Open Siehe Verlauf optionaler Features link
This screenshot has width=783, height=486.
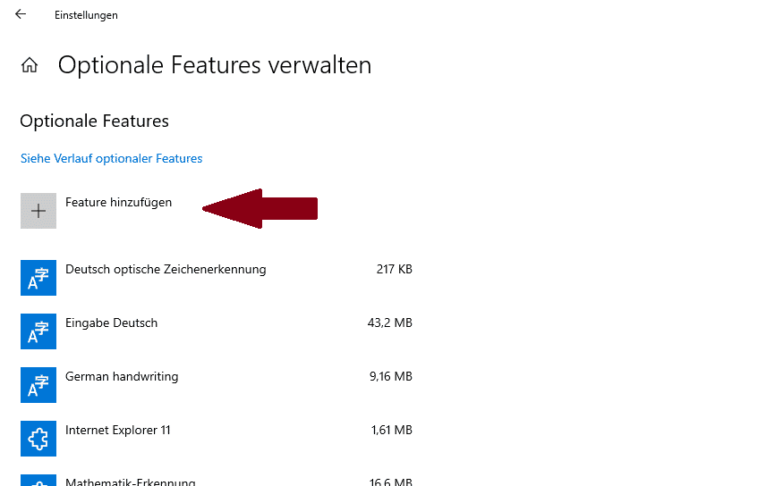[x=111, y=158]
